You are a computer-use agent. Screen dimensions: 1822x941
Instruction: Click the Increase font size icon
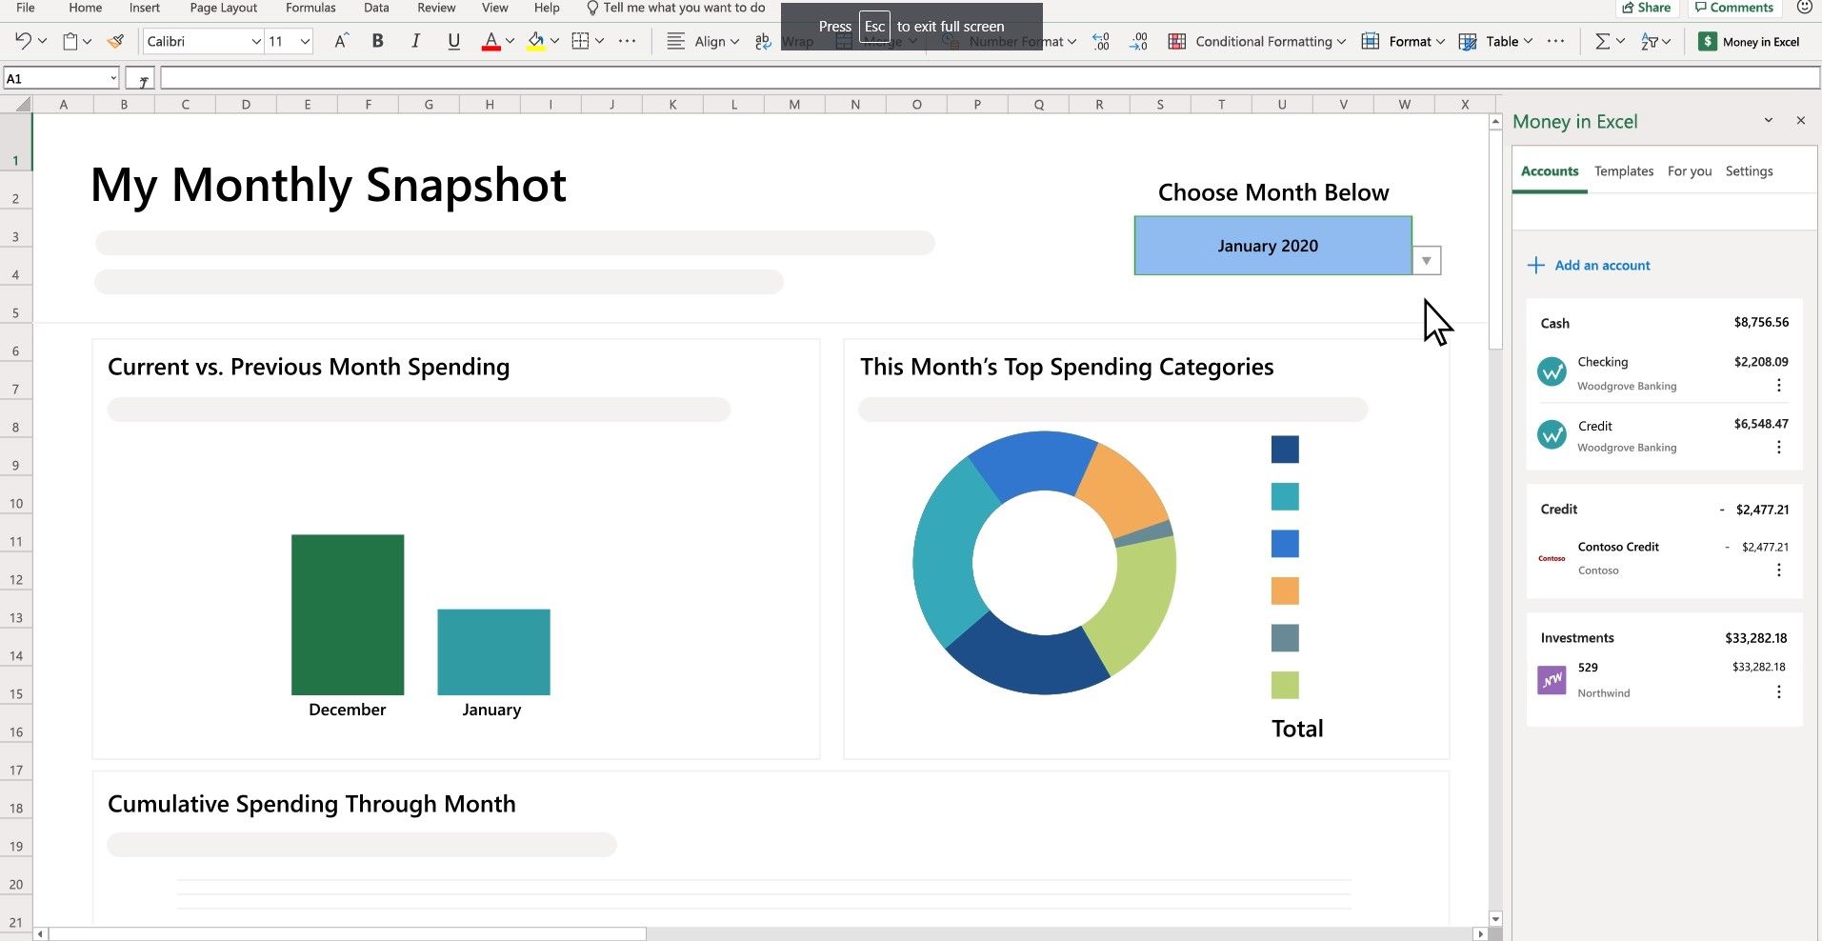[341, 41]
